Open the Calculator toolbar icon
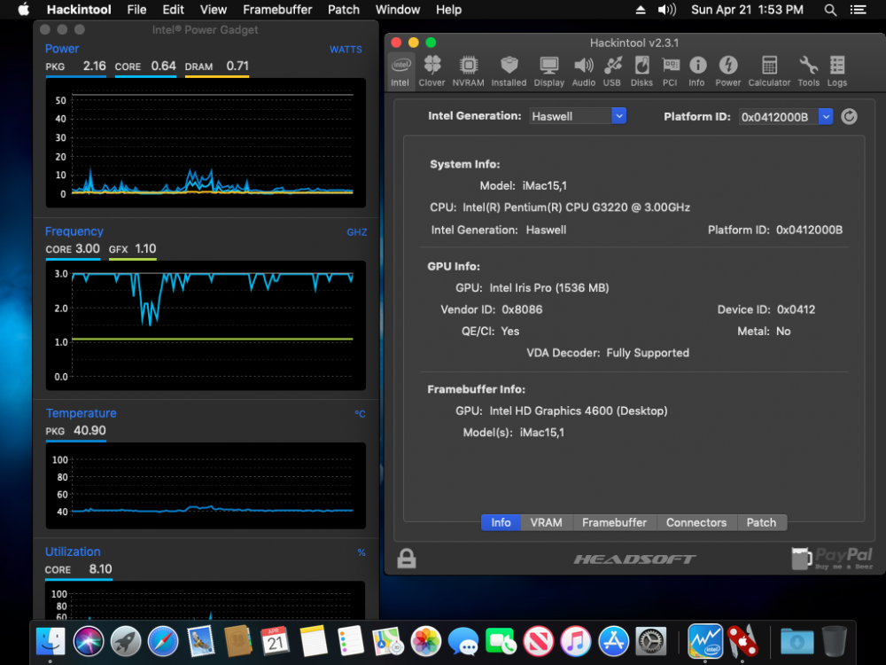 tap(769, 71)
